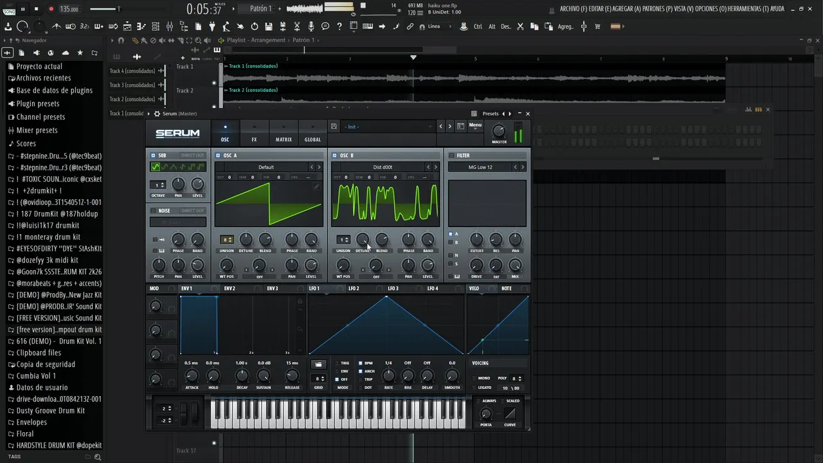
Task: Click Serum save preset floppy icon
Action: click(x=334, y=127)
